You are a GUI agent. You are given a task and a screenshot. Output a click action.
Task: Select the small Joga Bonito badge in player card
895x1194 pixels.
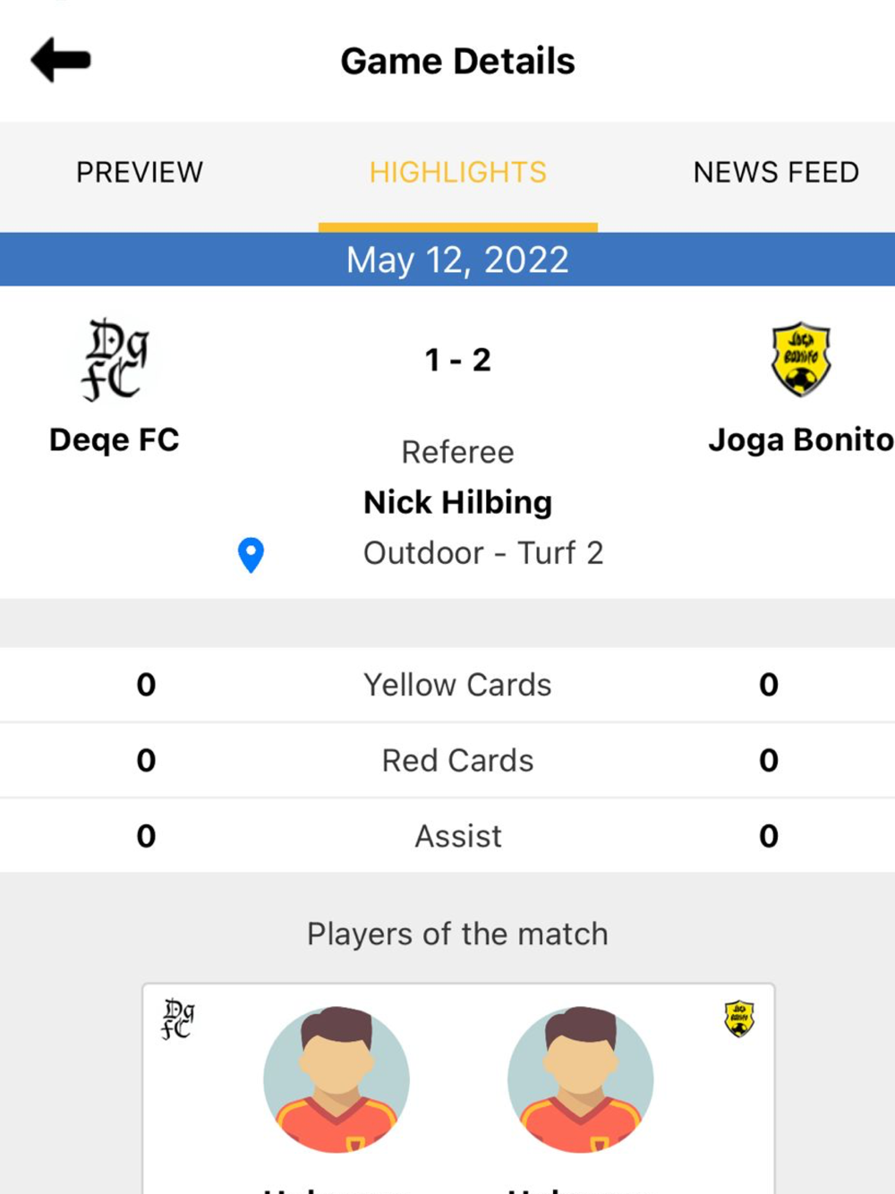coord(739,1019)
